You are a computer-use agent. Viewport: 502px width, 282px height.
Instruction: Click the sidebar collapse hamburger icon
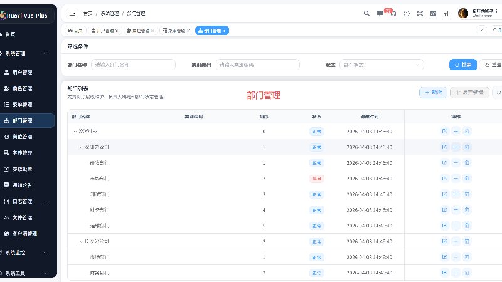pos(72,13)
